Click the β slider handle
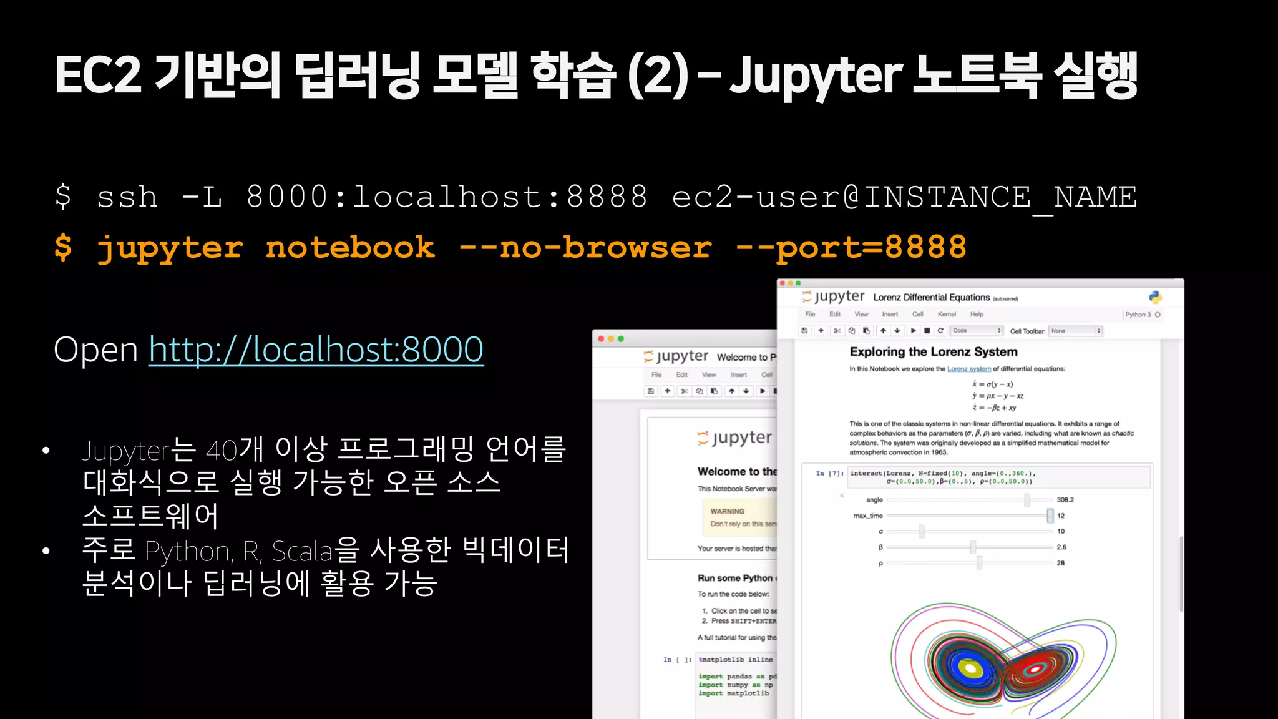The height and width of the screenshot is (719, 1278). click(972, 547)
